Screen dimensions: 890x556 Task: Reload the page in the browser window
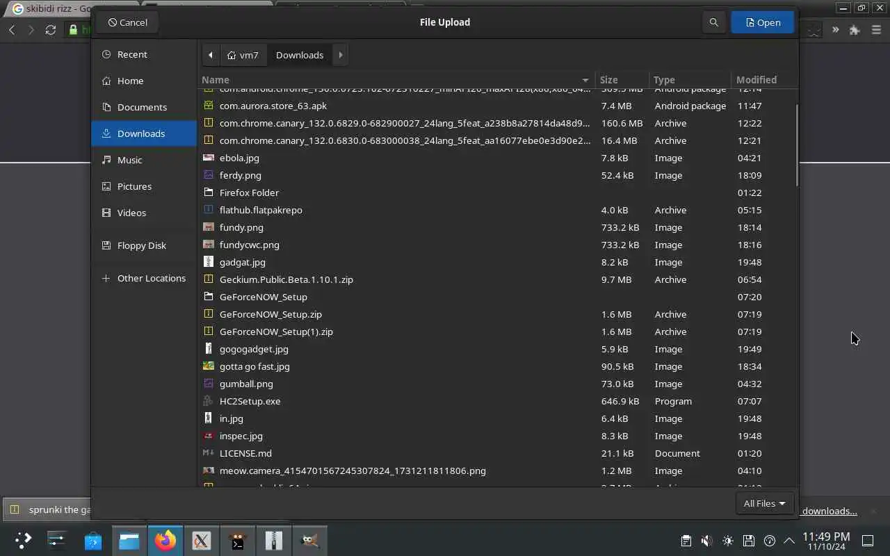[x=50, y=30]
